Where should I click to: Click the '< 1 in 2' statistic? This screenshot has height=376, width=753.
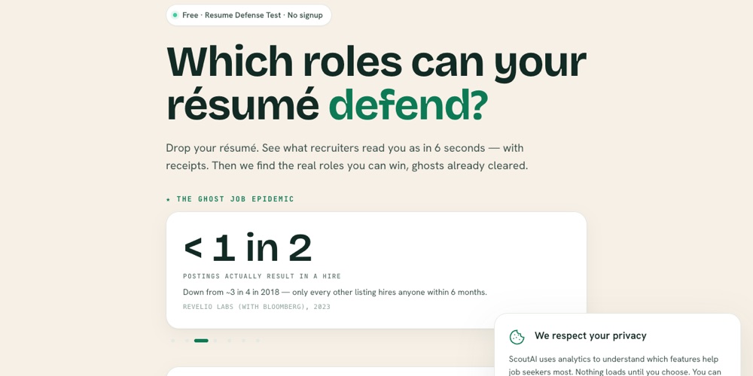pos(247,248)
